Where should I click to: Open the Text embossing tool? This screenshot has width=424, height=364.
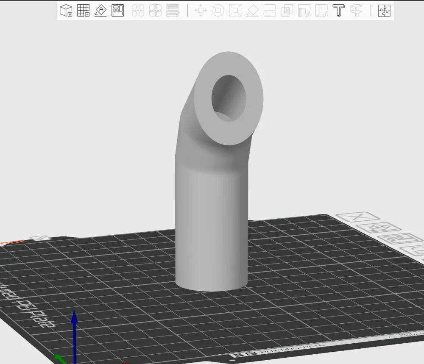(x=338, y=11)
